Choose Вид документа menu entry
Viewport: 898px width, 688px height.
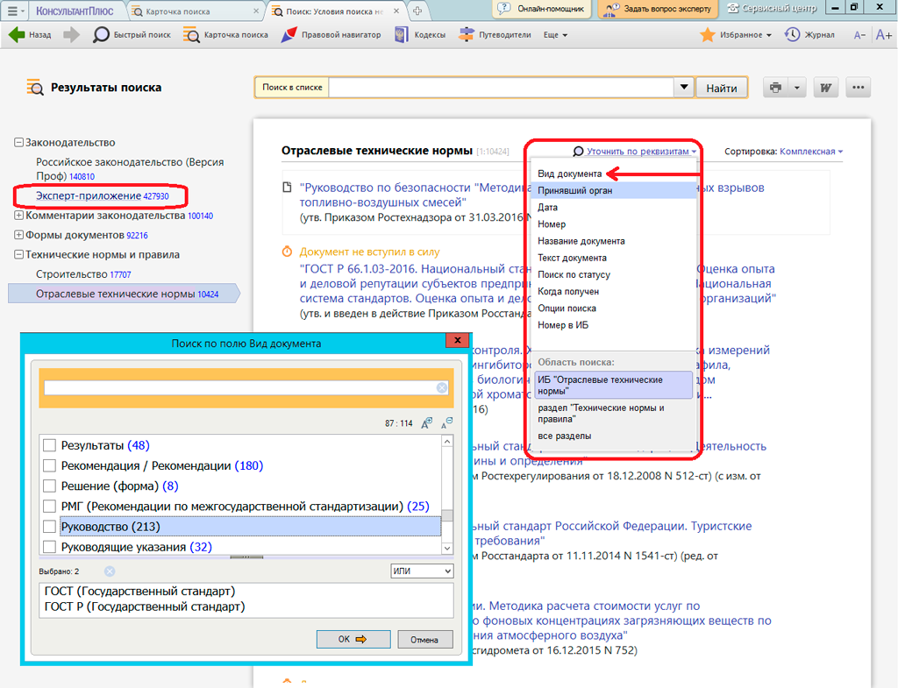(569, 174)
